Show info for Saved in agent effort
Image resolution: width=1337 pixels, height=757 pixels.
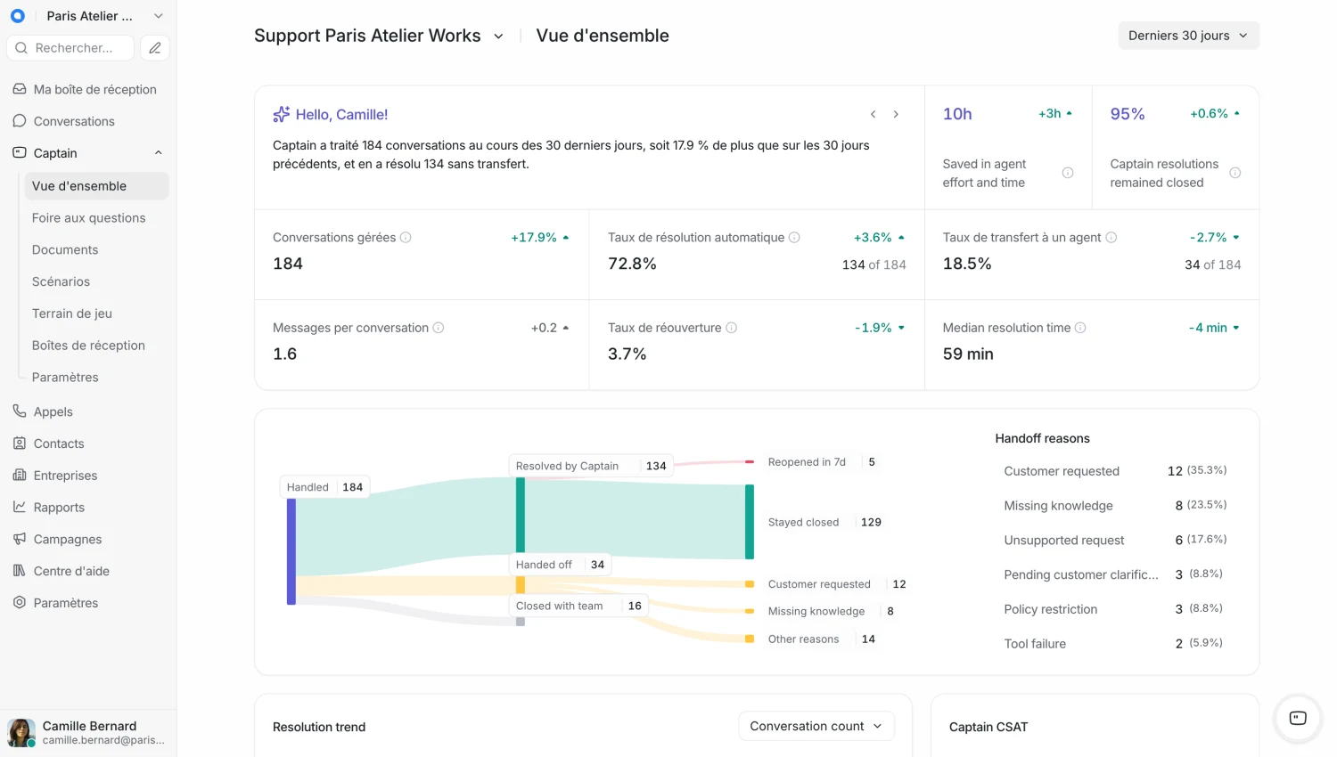1068,173
